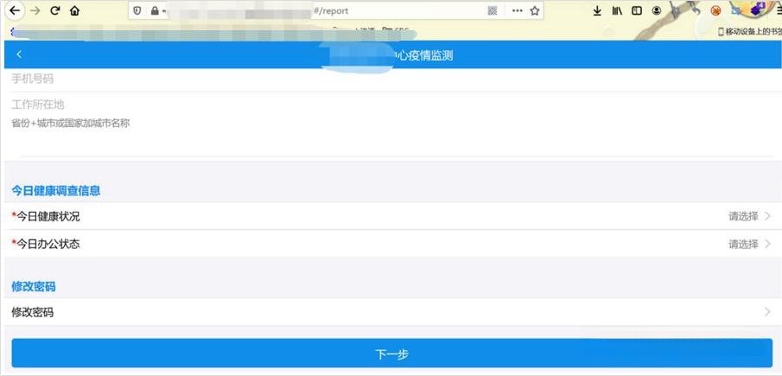Open page actions three-dot menu
The image size is (782, 376).
tap(517, 11)
